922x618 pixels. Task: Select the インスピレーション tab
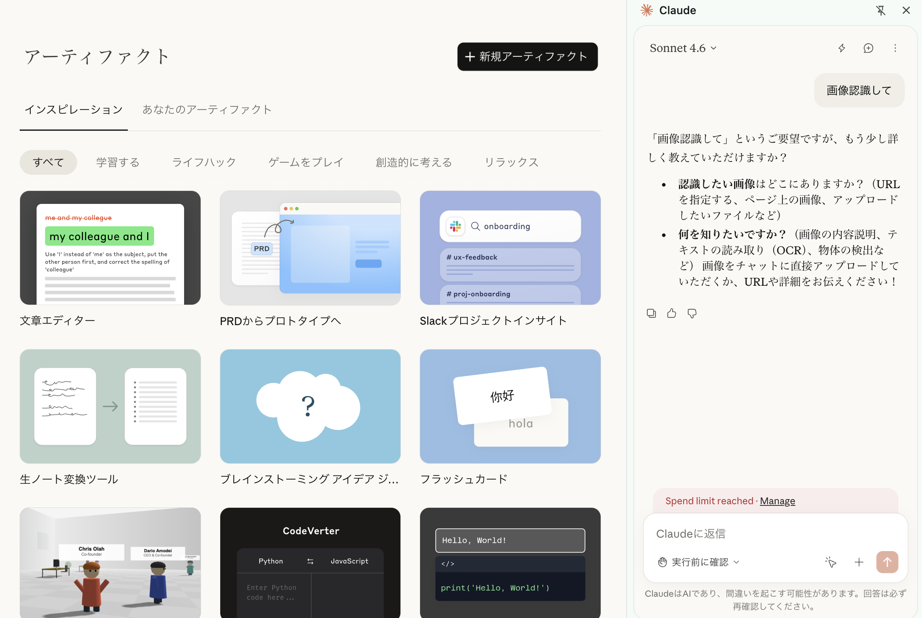(73, 109)
